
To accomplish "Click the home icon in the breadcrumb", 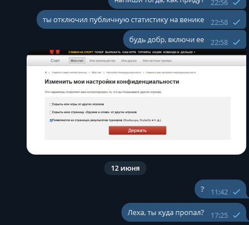I will tap(45, 73).
